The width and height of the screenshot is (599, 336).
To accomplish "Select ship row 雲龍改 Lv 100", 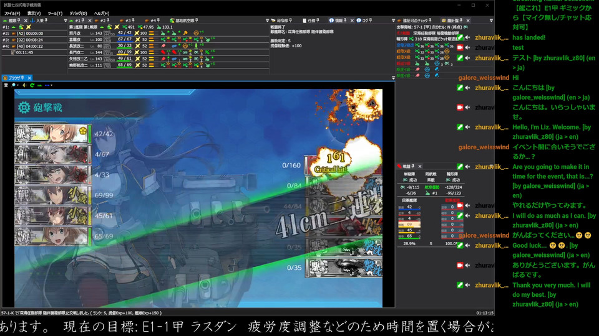I will pos(168,39).
